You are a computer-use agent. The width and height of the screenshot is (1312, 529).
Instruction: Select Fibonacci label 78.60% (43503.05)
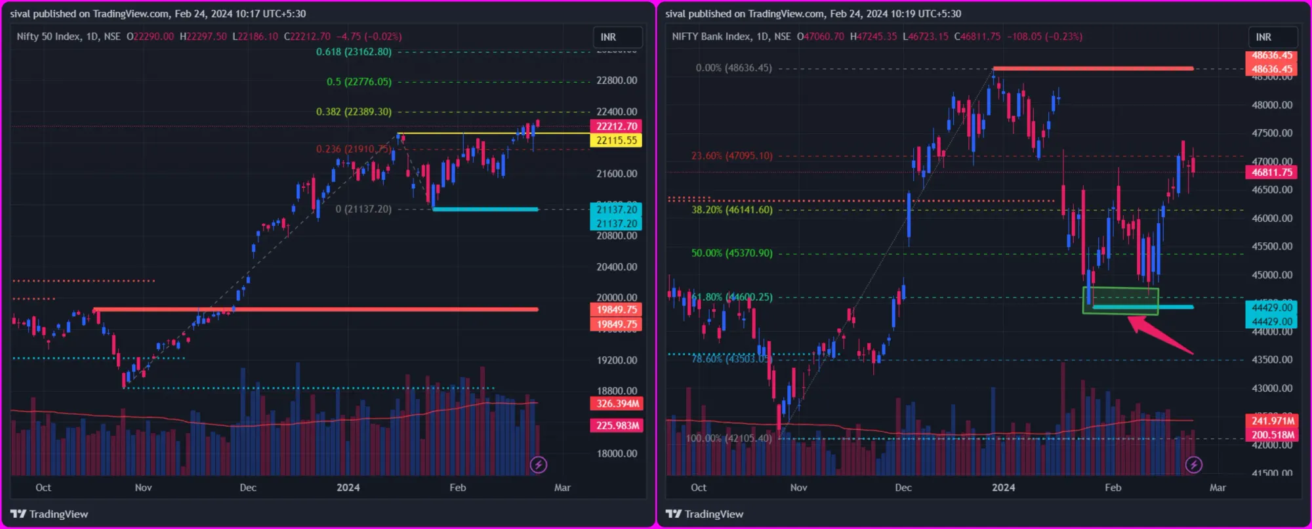click(731, 359)
